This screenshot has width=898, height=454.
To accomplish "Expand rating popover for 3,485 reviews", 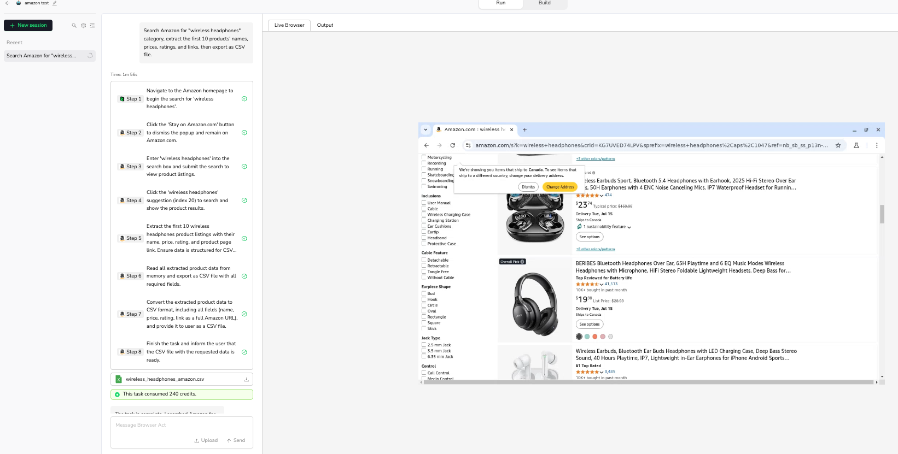I will point(602,372).
